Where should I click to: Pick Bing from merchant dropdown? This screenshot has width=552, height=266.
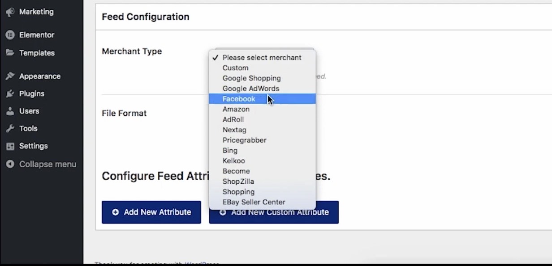(x=262, y=150)
